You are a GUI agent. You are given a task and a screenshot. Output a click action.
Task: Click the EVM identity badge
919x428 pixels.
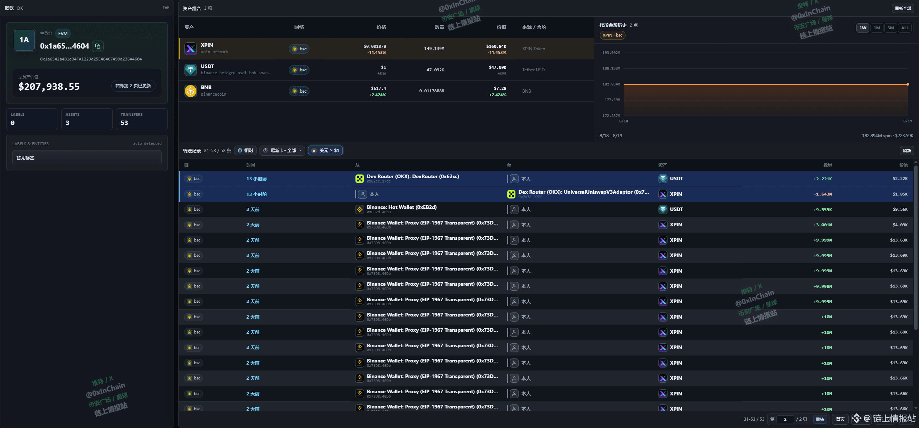tap(63, 33)
